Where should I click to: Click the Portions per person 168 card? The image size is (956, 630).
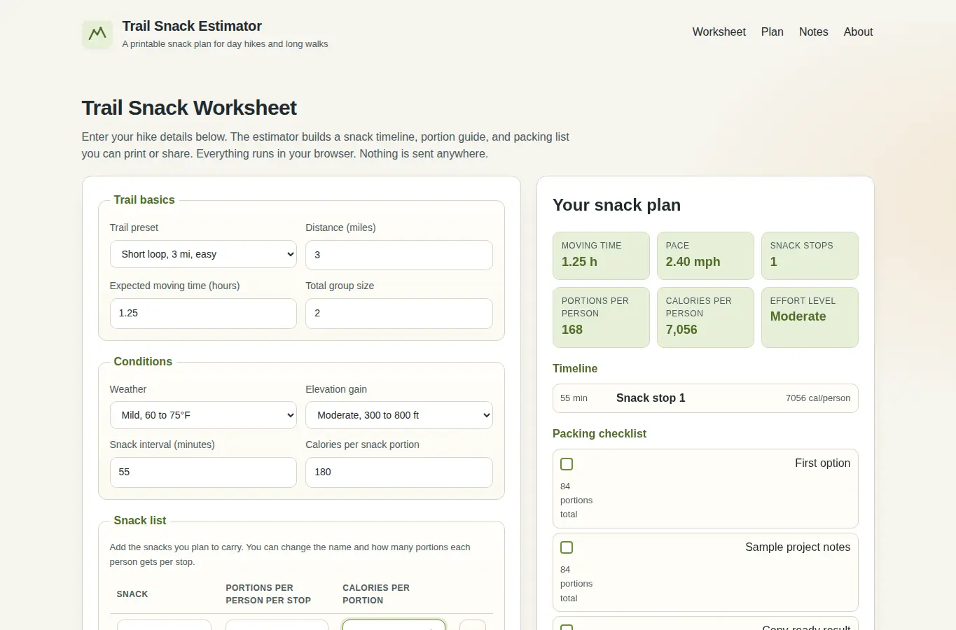pyautogui.click(x=601, y=317)
